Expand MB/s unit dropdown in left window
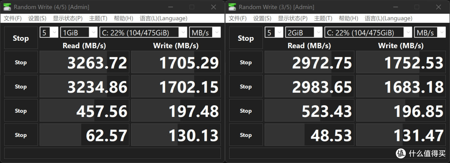Screen dimensions: 450x163 [x=205, y=32]
